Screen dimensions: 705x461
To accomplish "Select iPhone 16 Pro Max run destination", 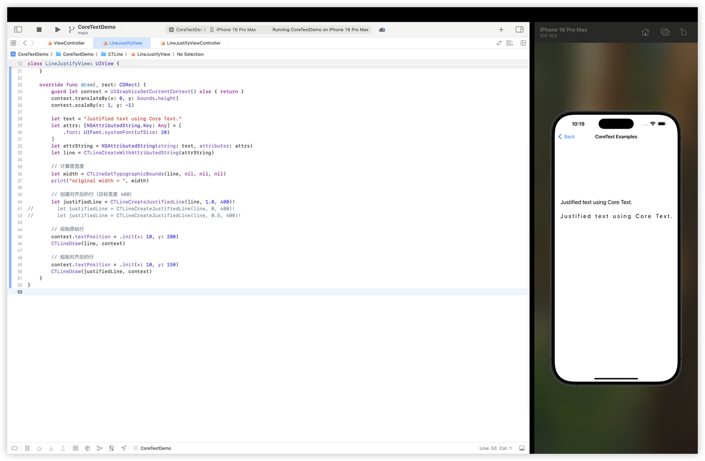I will coord(234,30).
